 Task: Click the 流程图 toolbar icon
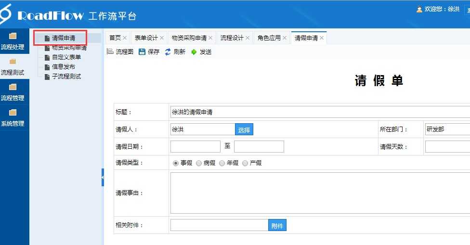click(110, 52)
